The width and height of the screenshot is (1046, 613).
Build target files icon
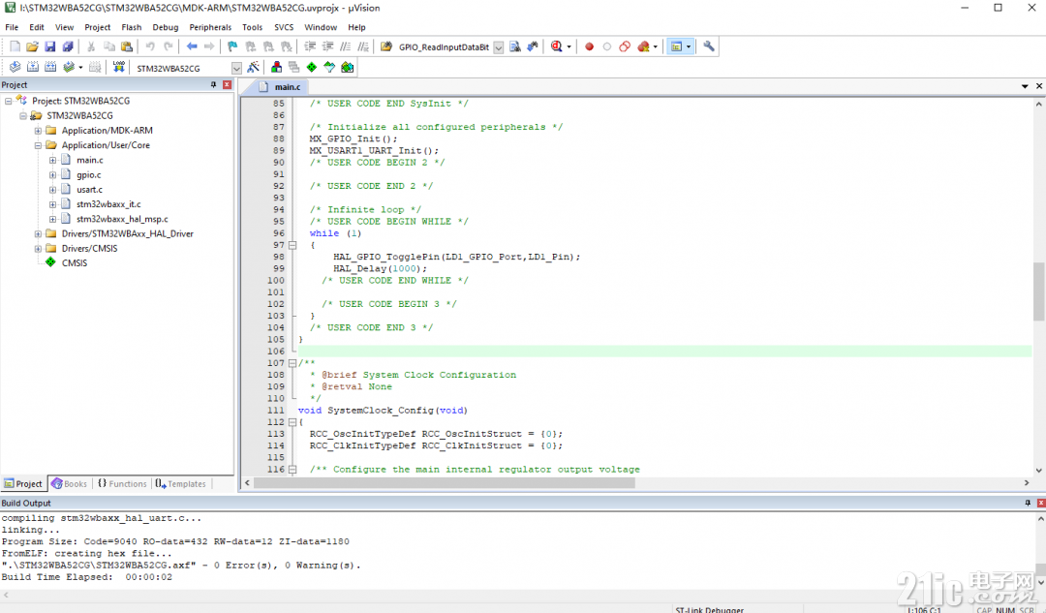[x=33, y=68]
